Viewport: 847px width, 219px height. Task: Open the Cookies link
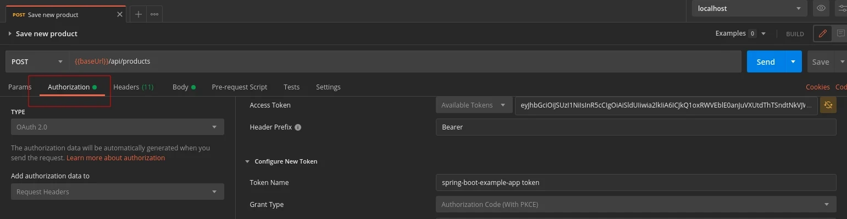tap(817, 87)
